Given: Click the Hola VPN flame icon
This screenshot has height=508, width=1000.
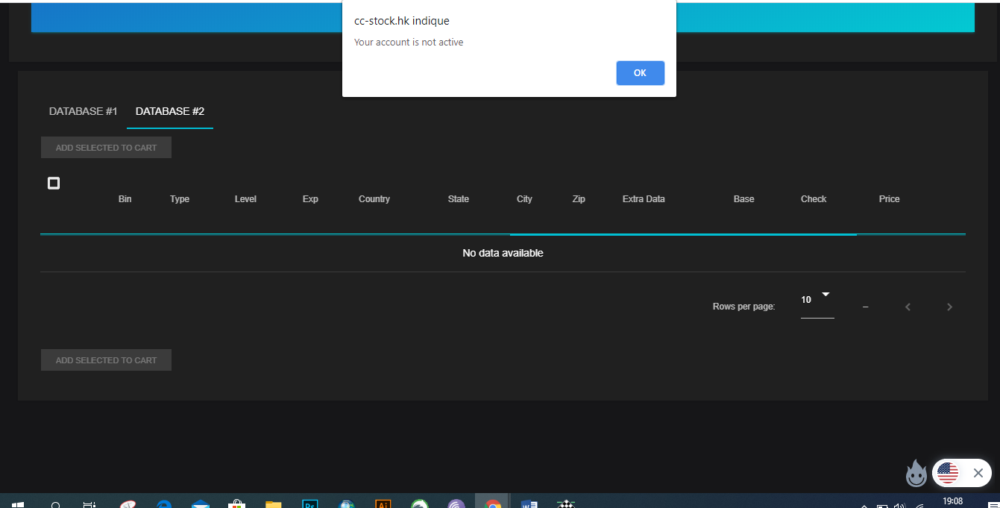Looking at the screenshot, I should coord(916,473).
